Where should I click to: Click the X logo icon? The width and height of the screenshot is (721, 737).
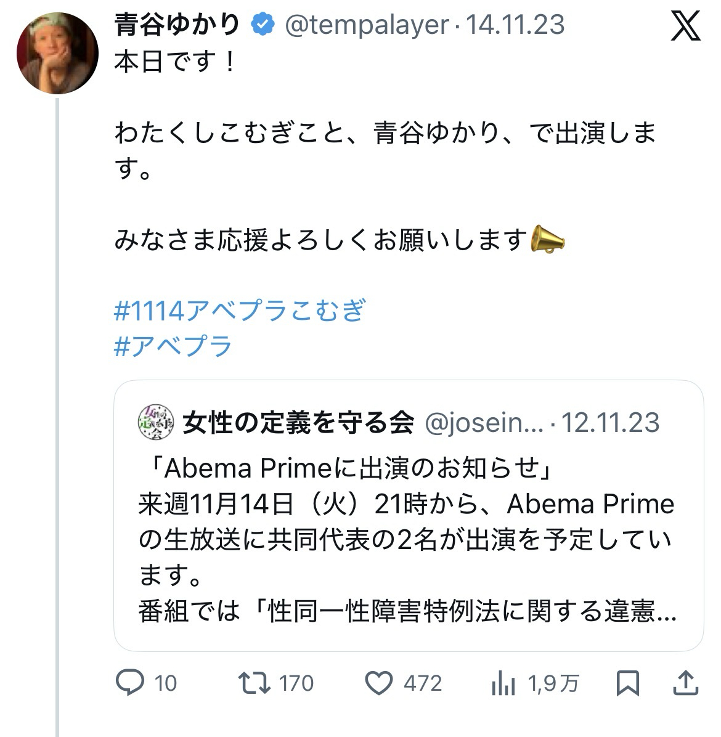click(x=685, y=26)
